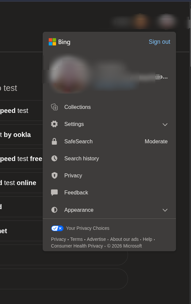191x304 pixels.
Task: Open the Terms footer link
Action: click(76, 239)
